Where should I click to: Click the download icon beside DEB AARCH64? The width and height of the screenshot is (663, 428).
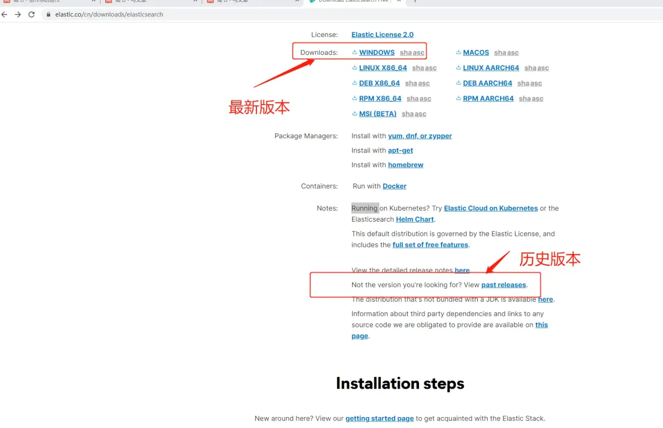tap(458, 83)
